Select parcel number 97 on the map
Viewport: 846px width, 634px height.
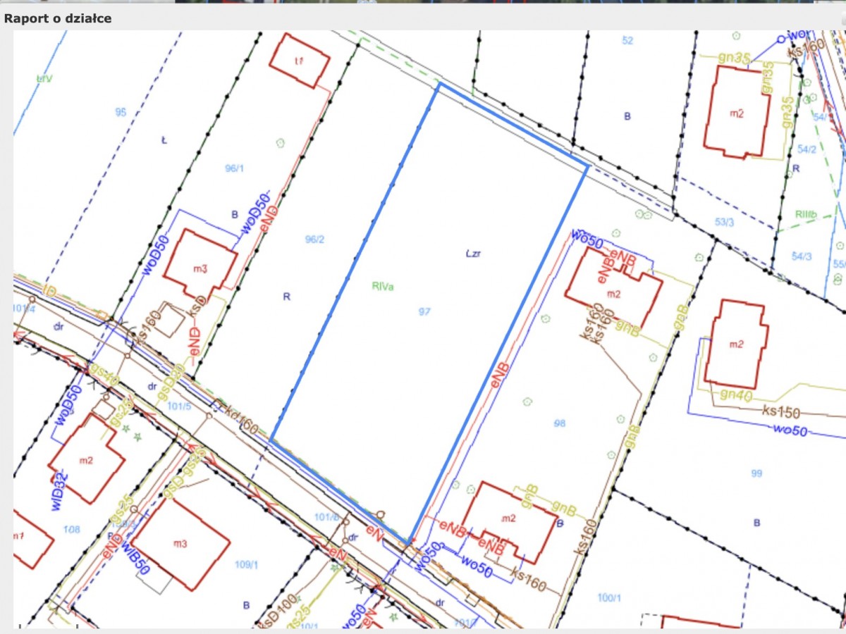pos(424,311)
